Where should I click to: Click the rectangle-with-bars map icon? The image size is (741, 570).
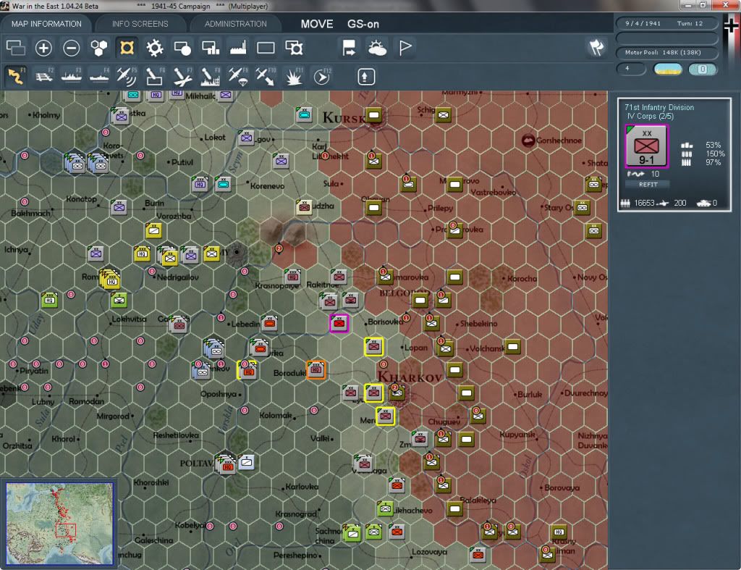pyautogui.click(x=211, y=48)
